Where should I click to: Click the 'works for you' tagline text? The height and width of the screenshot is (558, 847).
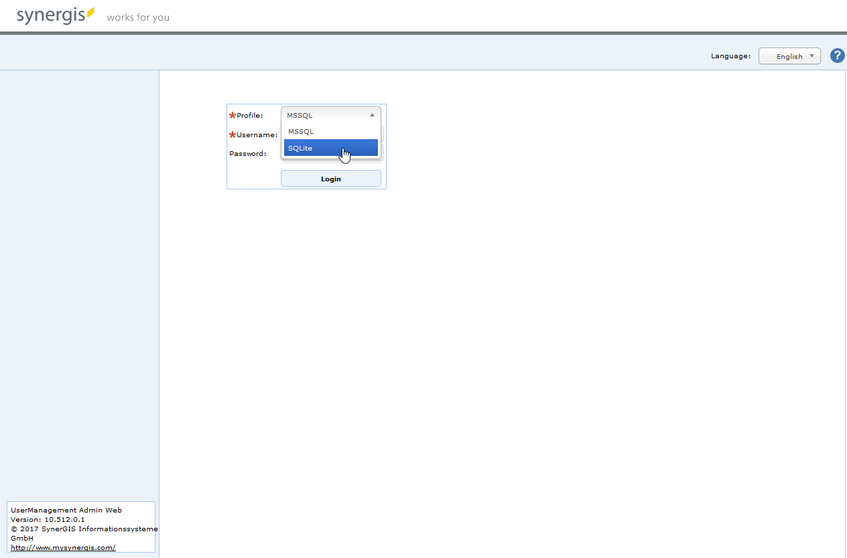point(138,17)
